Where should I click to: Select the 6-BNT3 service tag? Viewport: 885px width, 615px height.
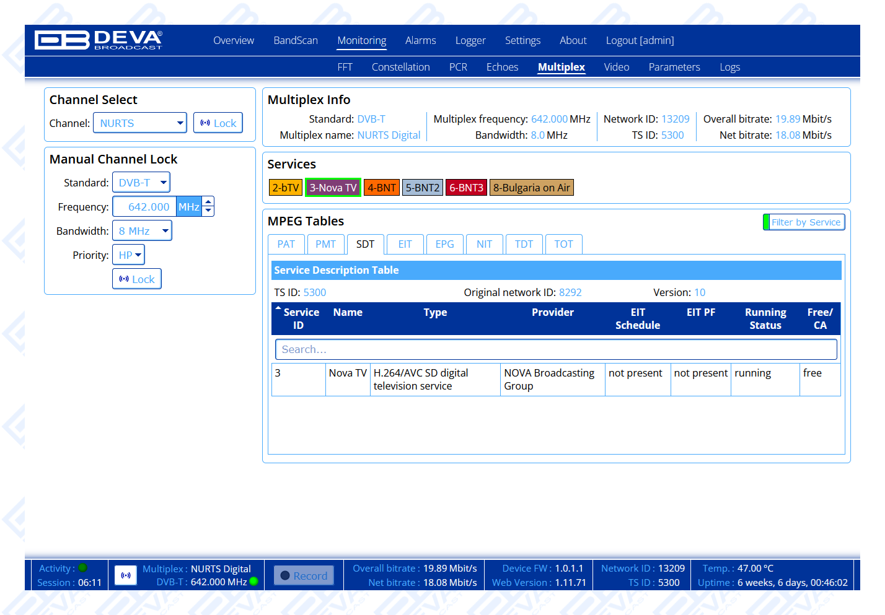click(x=466, y=188)
